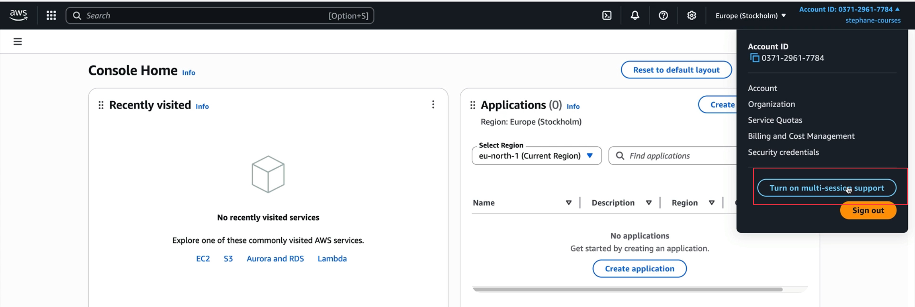Click the AWS logo home icon
Screen dimensions: 915x307
(18, 15)
